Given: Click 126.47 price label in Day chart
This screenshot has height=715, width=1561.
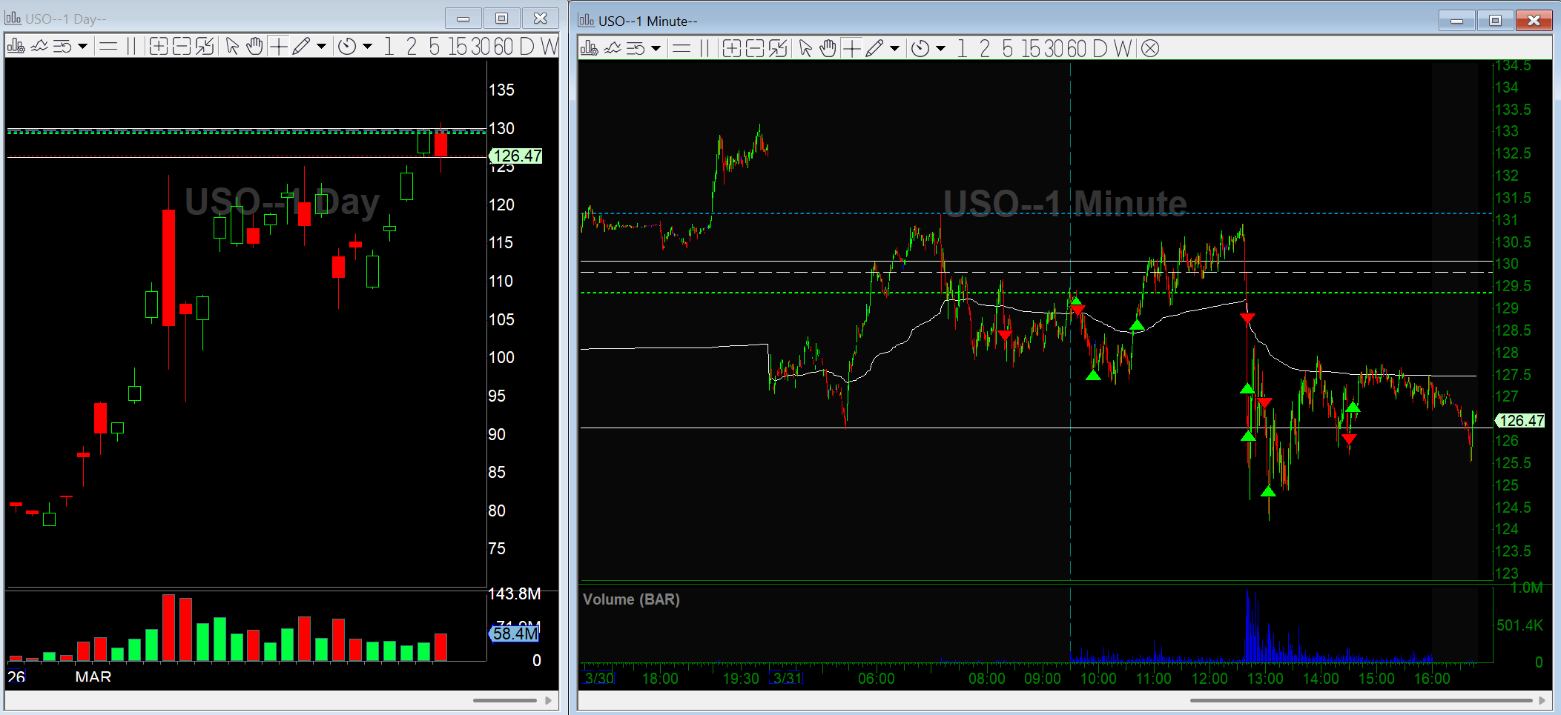Looking at the screenshot, I should pos(516,156).
